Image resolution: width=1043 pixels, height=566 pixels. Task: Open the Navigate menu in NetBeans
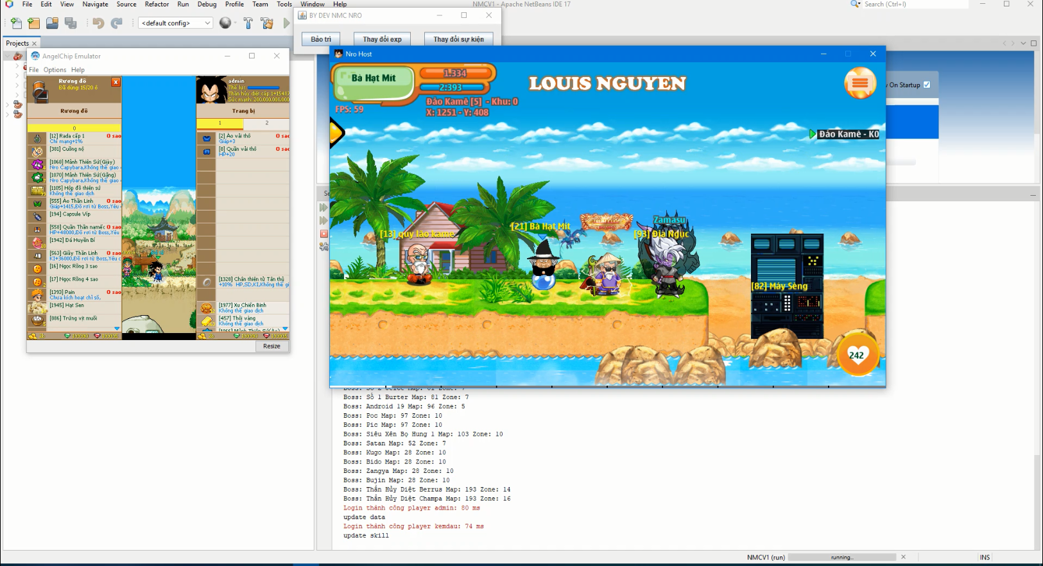click(x=95, y=4)
